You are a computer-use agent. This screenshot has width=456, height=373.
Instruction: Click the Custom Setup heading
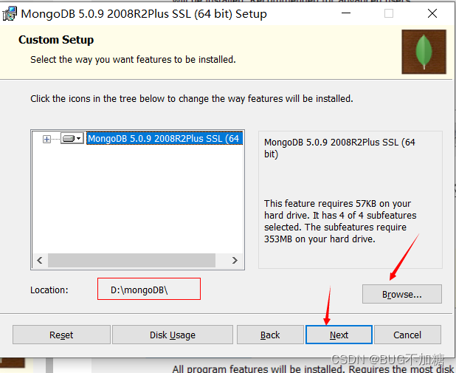point(56,40)
